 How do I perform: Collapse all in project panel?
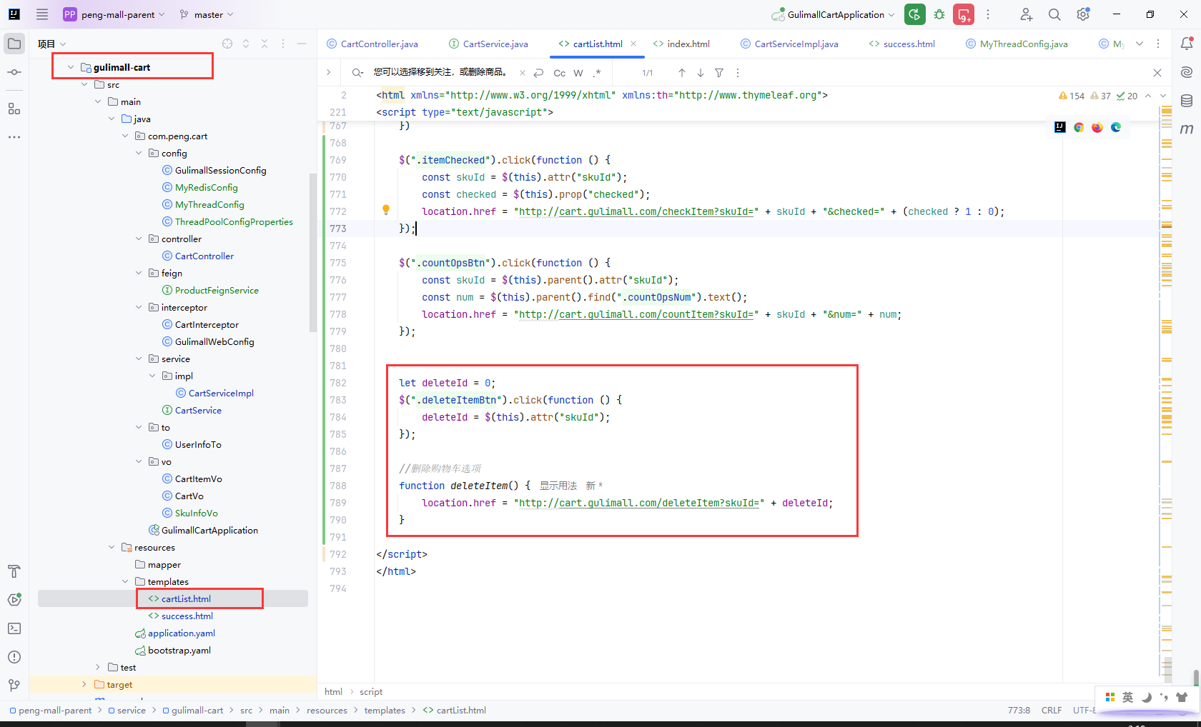coord(265,44)
